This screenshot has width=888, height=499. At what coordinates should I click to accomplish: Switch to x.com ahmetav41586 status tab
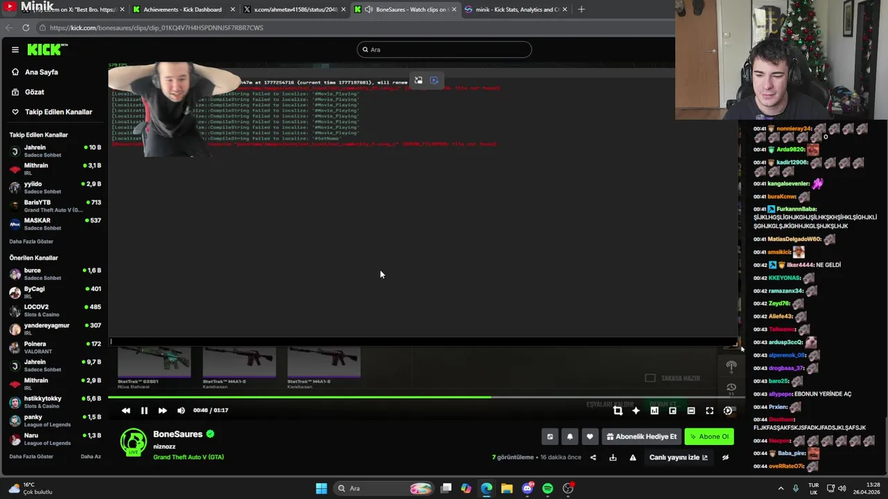tap(294, 9)
